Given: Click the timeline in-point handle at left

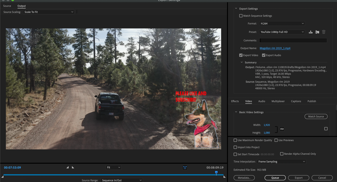Looking at the screenshot, I should pyautogui.click(x=2, y=177).
